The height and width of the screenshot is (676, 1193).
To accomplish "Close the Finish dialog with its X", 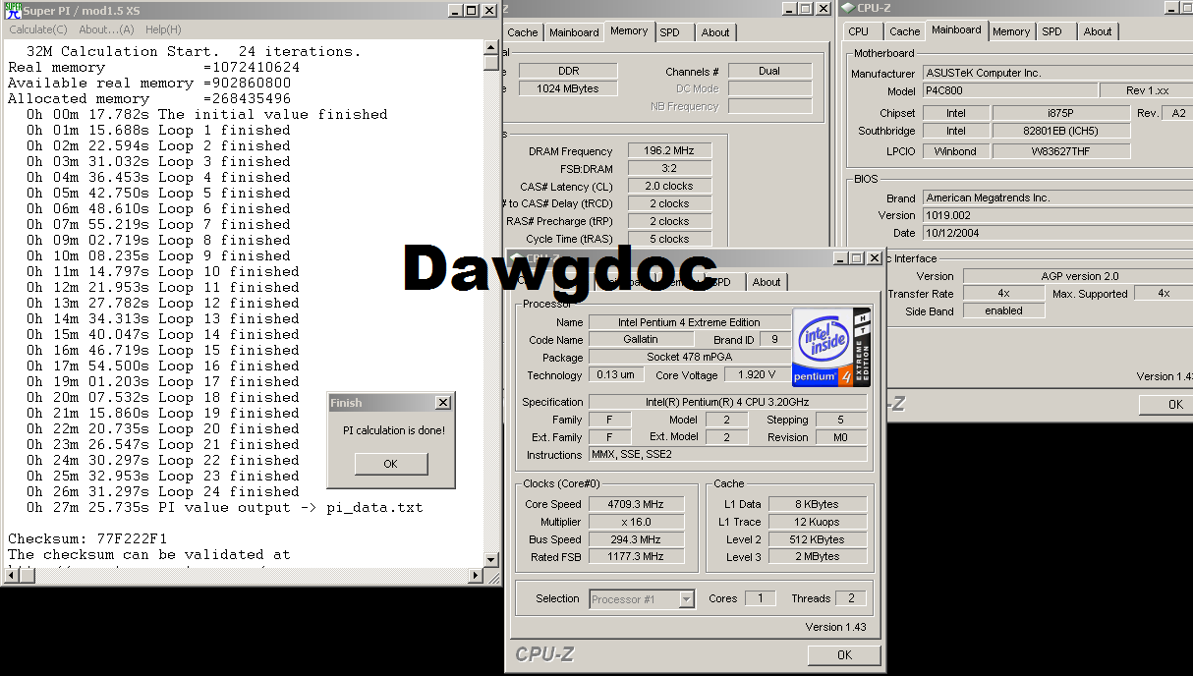I will pyautogui.click(x=443, y=403).
